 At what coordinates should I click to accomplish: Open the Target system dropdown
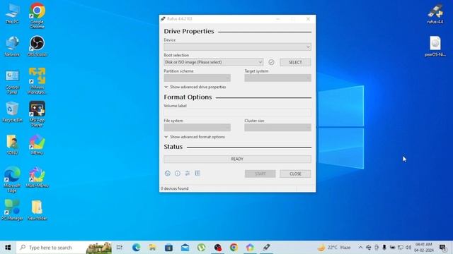point(278,78)
